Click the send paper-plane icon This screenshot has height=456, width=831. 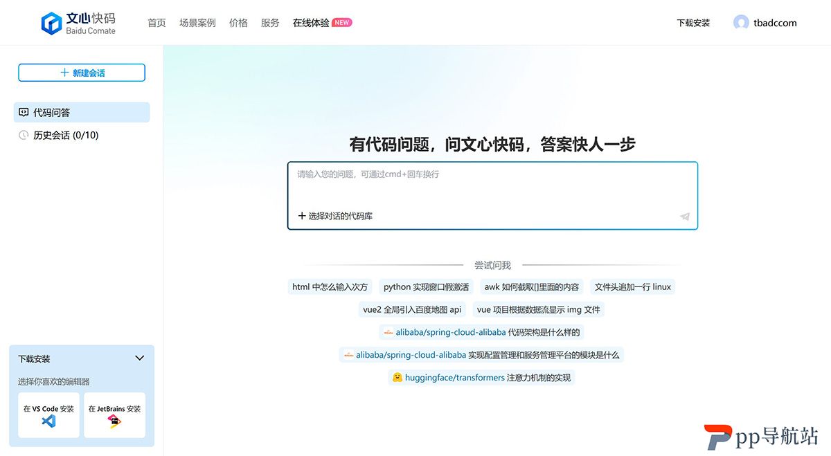(x=685, y=217)
